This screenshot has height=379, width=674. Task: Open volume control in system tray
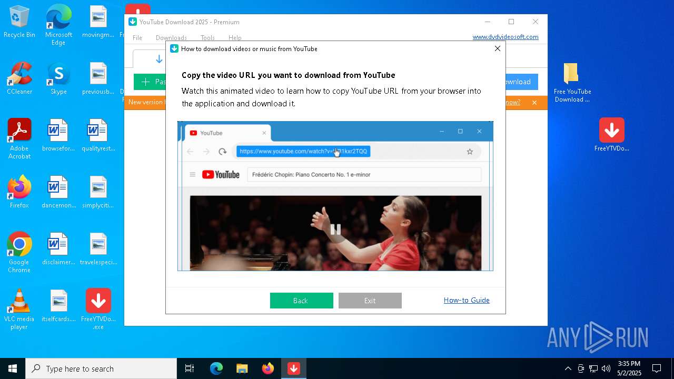click(606, 368)
